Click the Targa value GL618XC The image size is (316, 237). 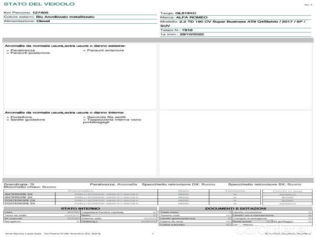tap(186, 13)
